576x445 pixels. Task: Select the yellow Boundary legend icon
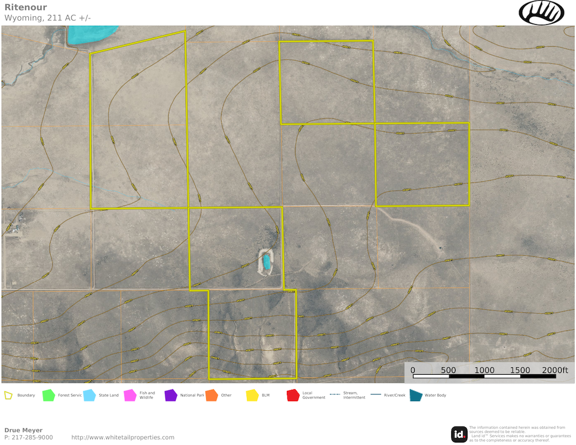click(x=9, y=395)
